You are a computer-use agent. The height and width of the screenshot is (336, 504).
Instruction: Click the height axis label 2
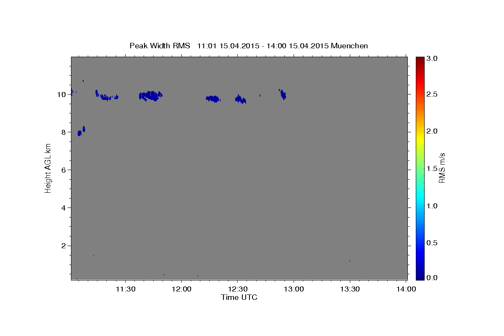(63, 246)
